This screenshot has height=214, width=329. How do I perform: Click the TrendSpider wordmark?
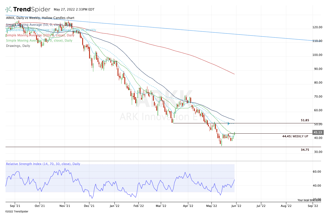(x=32, y=9)
